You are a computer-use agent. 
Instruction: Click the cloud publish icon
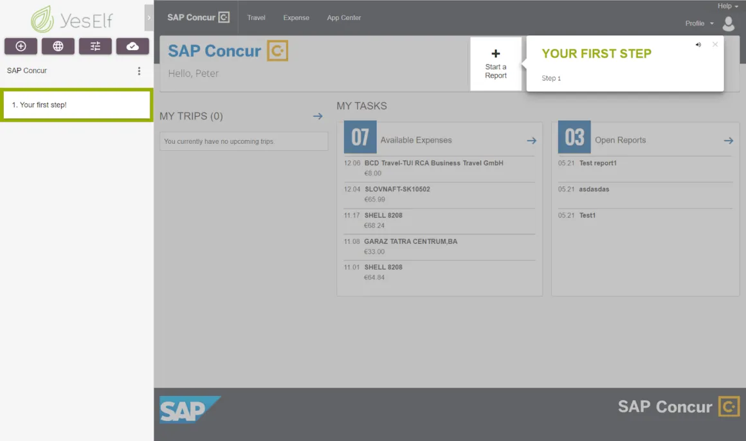[x=132, y=46]
